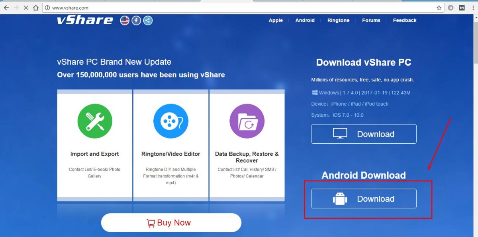Screen dimensions: 478x237
Task: Click the Windows logo in version line
Action: (314, 92)
